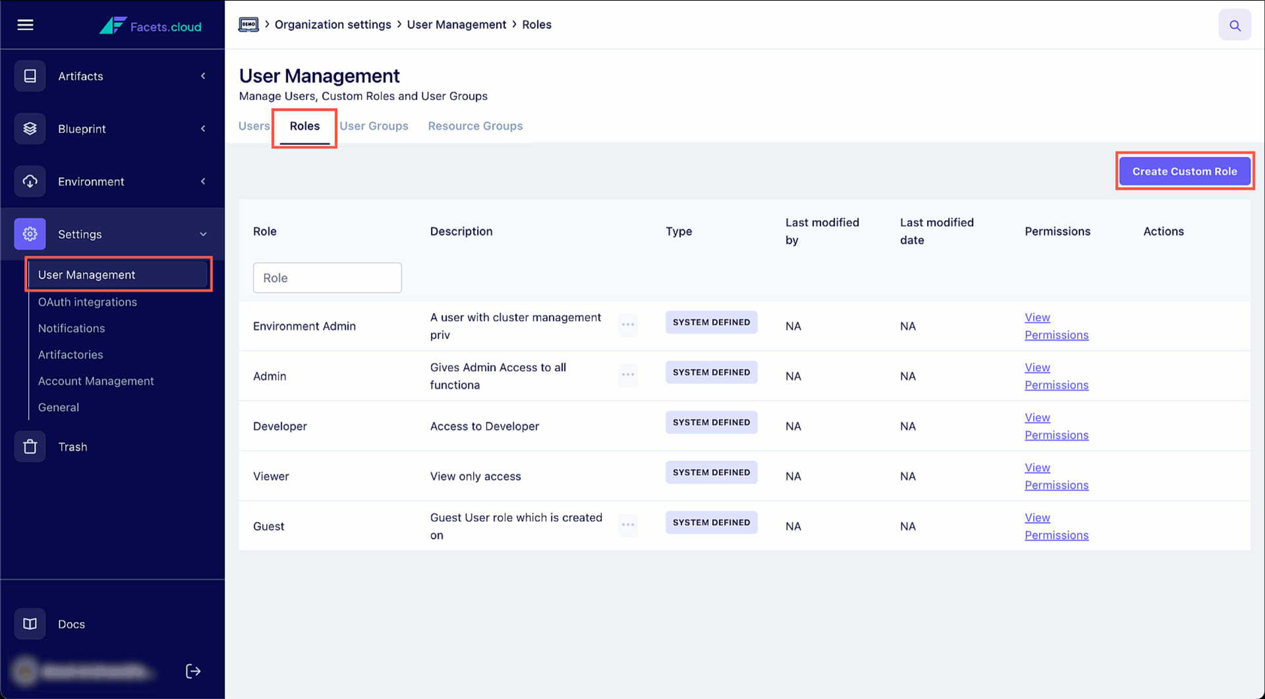Open the hamburger navigation menu
The height and width of the screenshot is (699, 1265).
(x=25, y=24)
